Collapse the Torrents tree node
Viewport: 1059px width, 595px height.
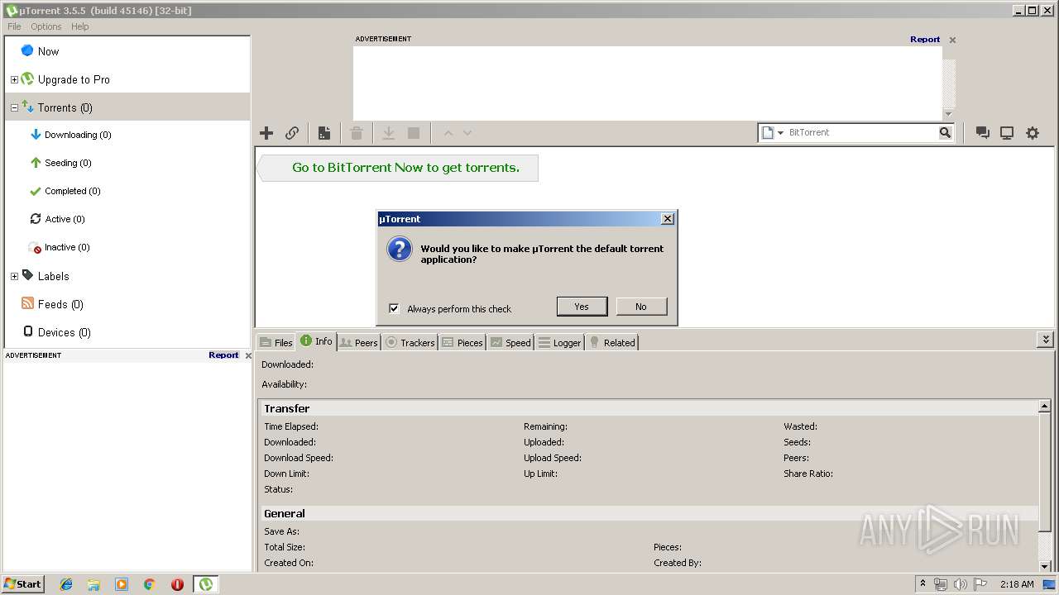(14, 108)
